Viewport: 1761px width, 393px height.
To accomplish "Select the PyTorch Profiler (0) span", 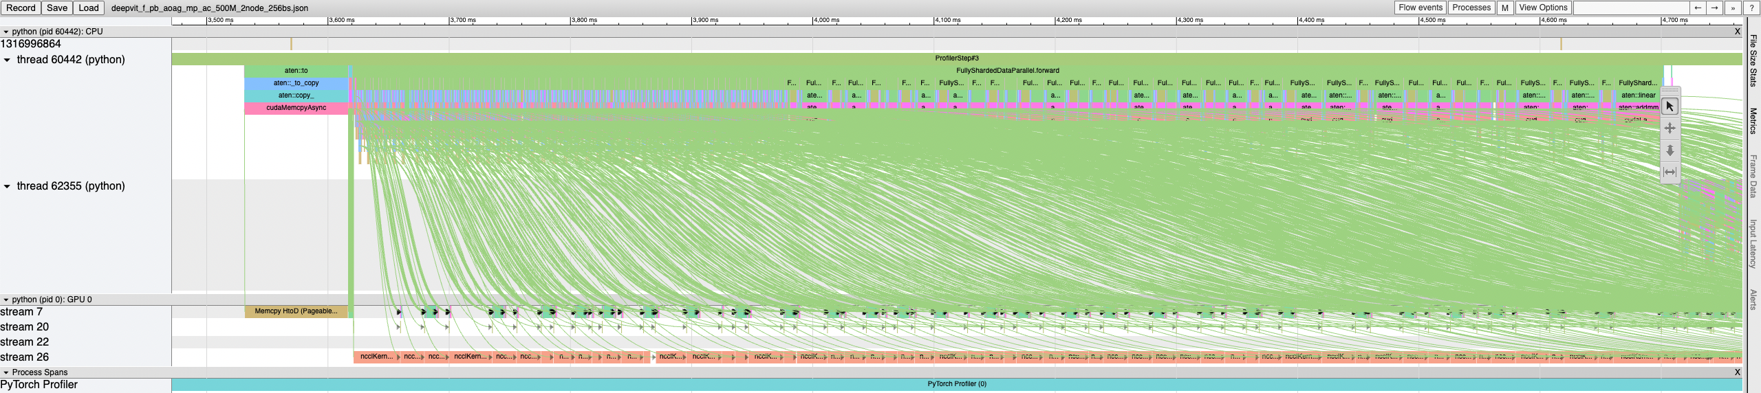I will point(956,384).
